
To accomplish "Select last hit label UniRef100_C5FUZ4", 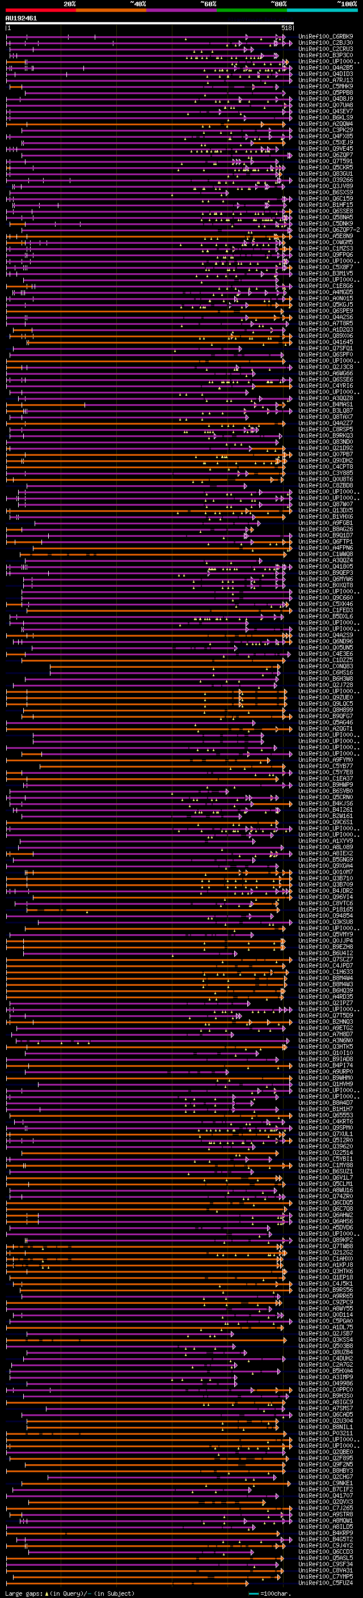I will coord(326,1583).
